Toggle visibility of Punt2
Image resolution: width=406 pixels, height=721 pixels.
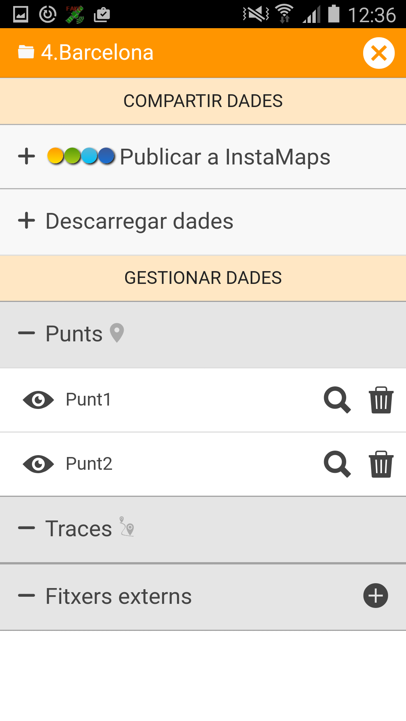pyautogui.click(x=38, y=464)
